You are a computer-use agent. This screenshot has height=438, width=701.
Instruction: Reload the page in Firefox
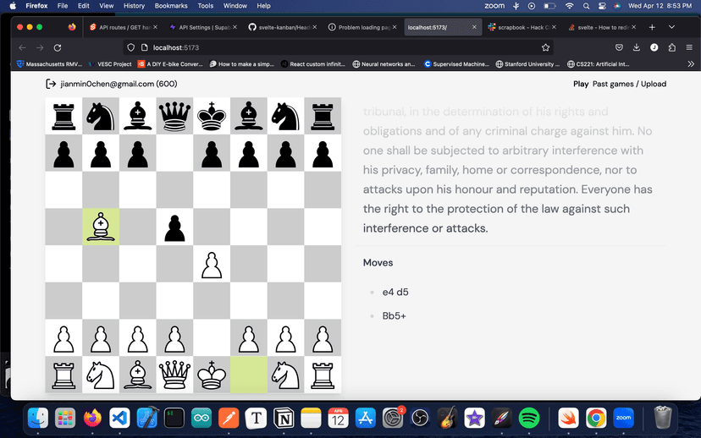point(58,47)
